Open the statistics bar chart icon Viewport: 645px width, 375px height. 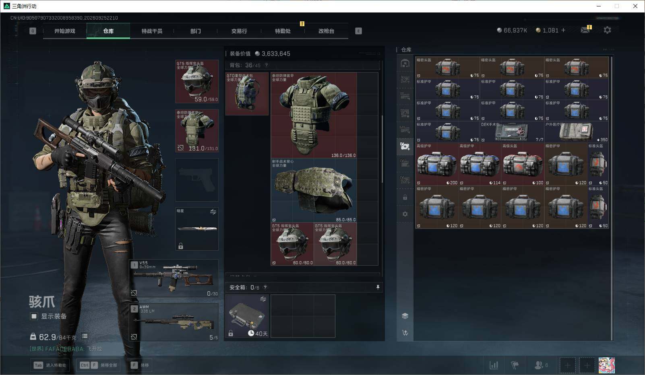(494, 365)
